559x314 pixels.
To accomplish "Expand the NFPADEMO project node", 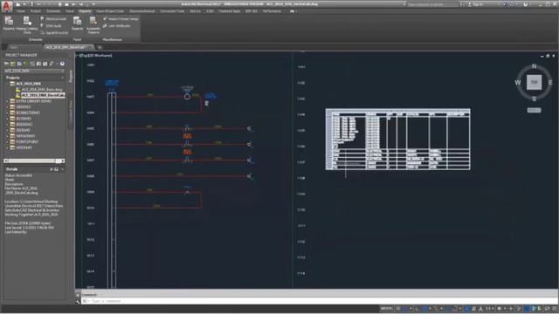I will 7,136.
